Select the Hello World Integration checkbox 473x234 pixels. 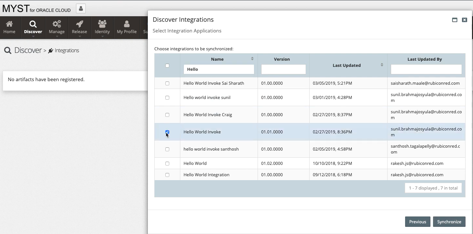tap(167, 175)
